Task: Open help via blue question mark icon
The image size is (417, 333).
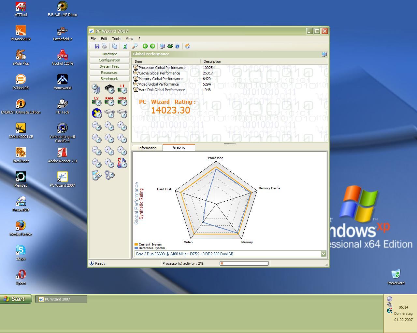Action: click(x=177, y=46)
